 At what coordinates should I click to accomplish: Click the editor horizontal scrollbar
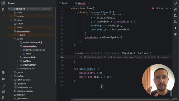tap(121, 100)
